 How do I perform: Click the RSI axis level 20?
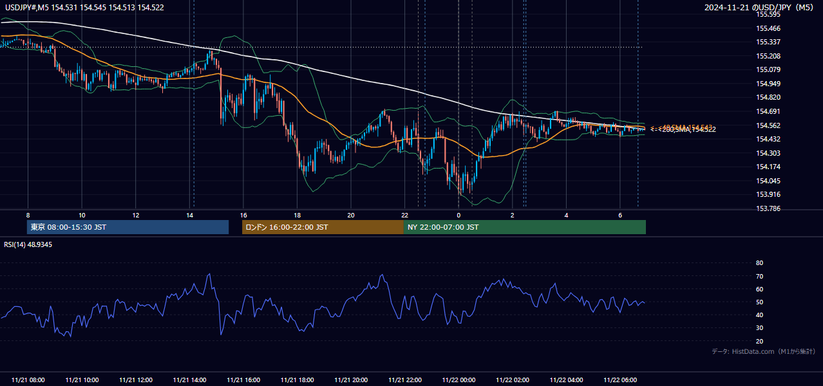759,341
